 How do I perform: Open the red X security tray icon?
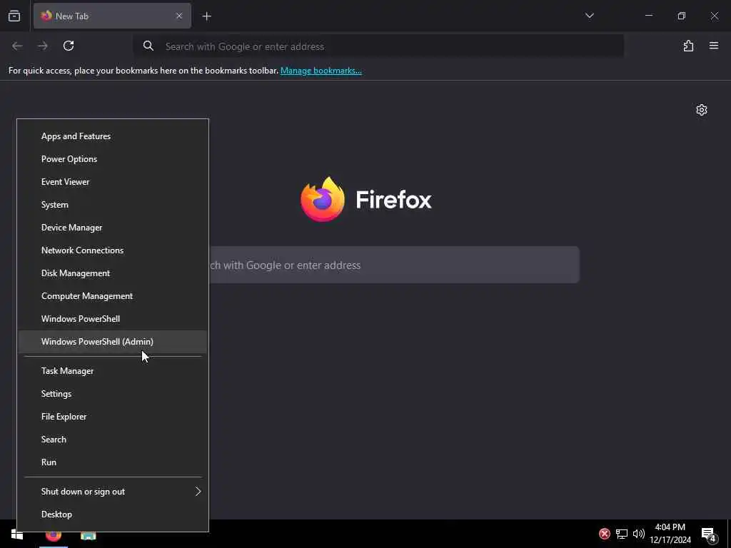[605, 534]
